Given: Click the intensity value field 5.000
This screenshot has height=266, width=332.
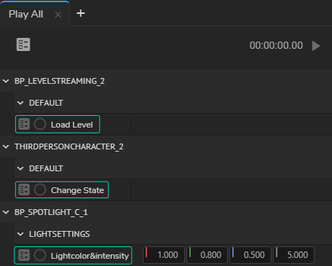Looking at the screenshot, I should 293,255.
